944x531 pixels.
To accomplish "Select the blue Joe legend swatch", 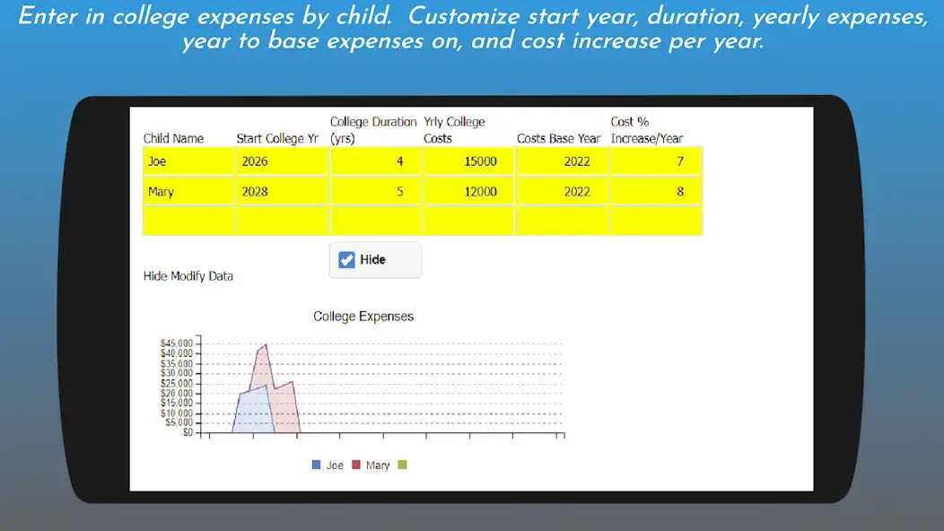I will (316, 465).
